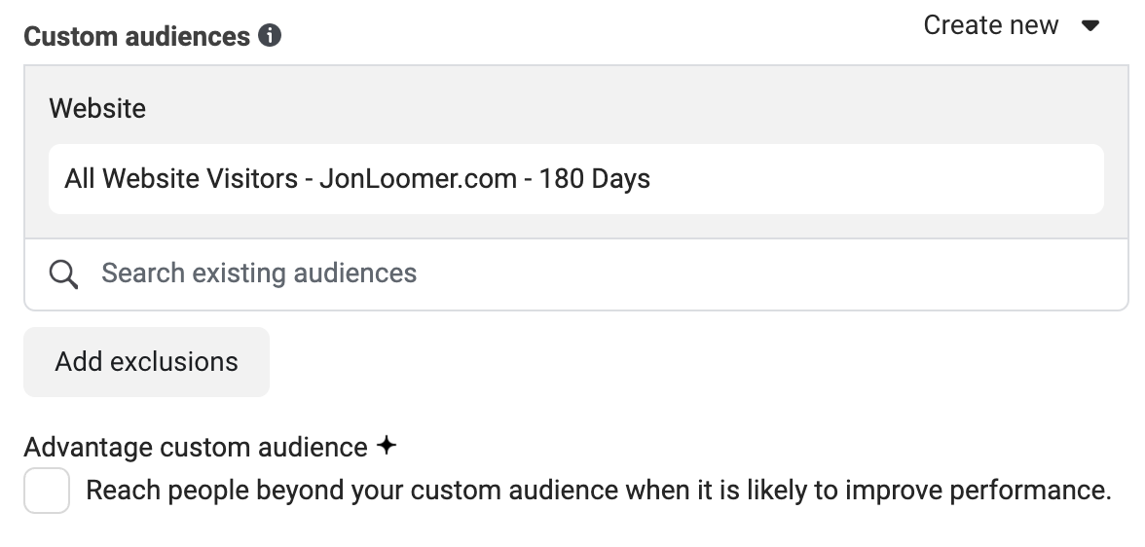
Task: Click the magnifying glass search icon
Action: pyautogui.click(x=63, y=274)
